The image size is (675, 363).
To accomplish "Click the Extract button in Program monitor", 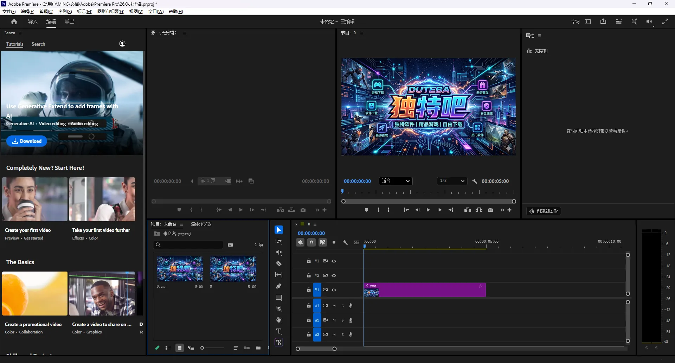I will point(479,210).
